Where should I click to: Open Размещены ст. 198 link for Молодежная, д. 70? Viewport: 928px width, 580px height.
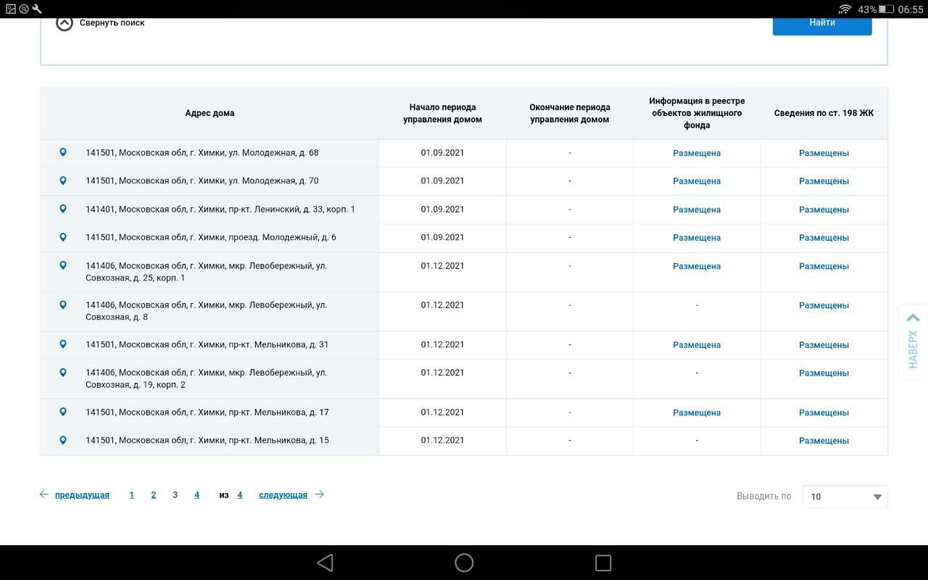[x=824, y=181]
